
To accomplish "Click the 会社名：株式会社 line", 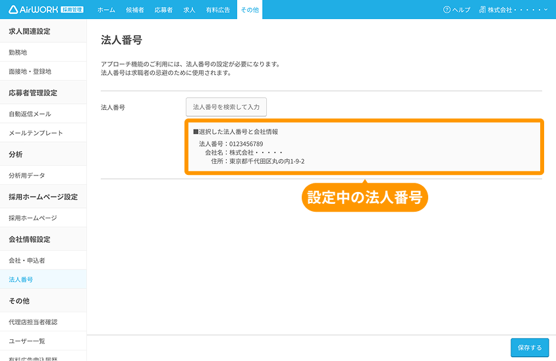I will pos(244,153).
